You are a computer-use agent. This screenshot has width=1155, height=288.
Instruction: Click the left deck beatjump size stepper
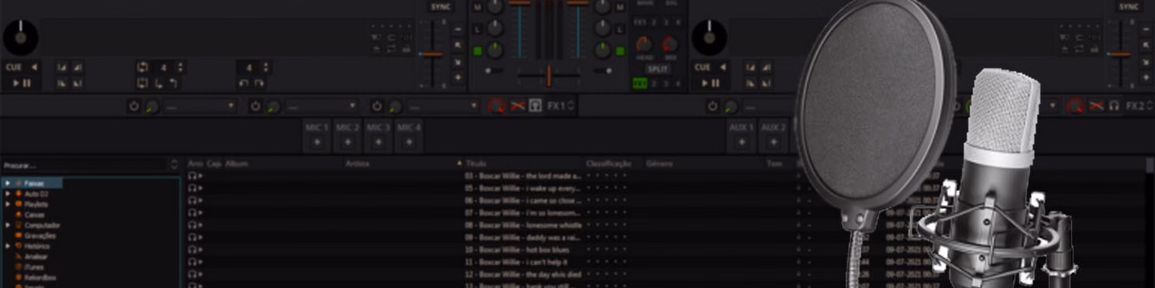pos(265,67)
